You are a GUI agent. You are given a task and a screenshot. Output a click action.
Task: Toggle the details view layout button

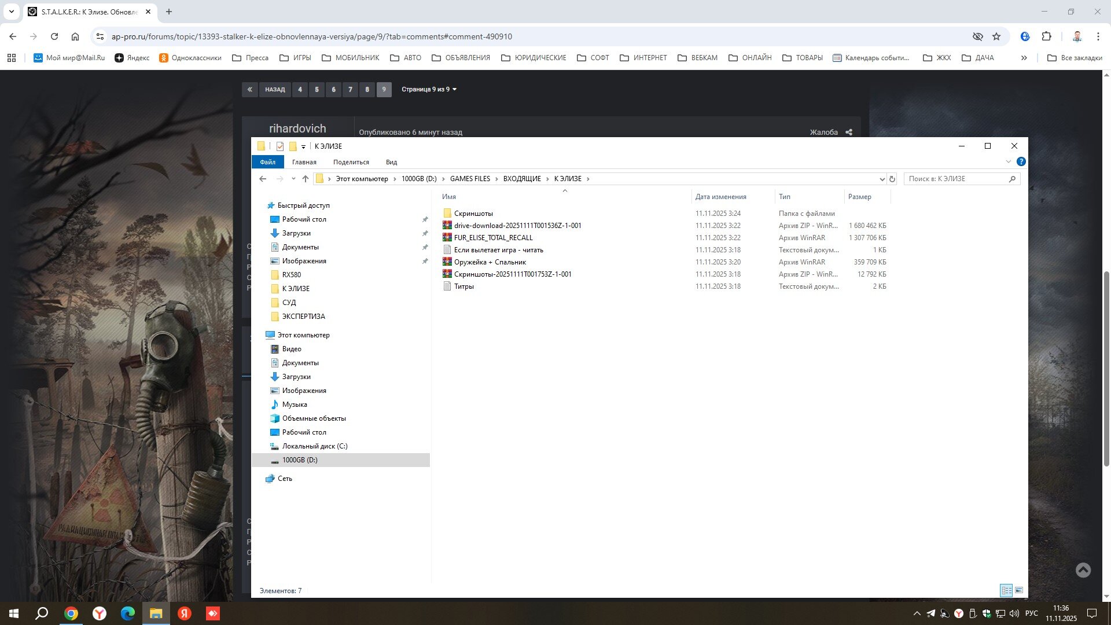[x=1006, y=590]
